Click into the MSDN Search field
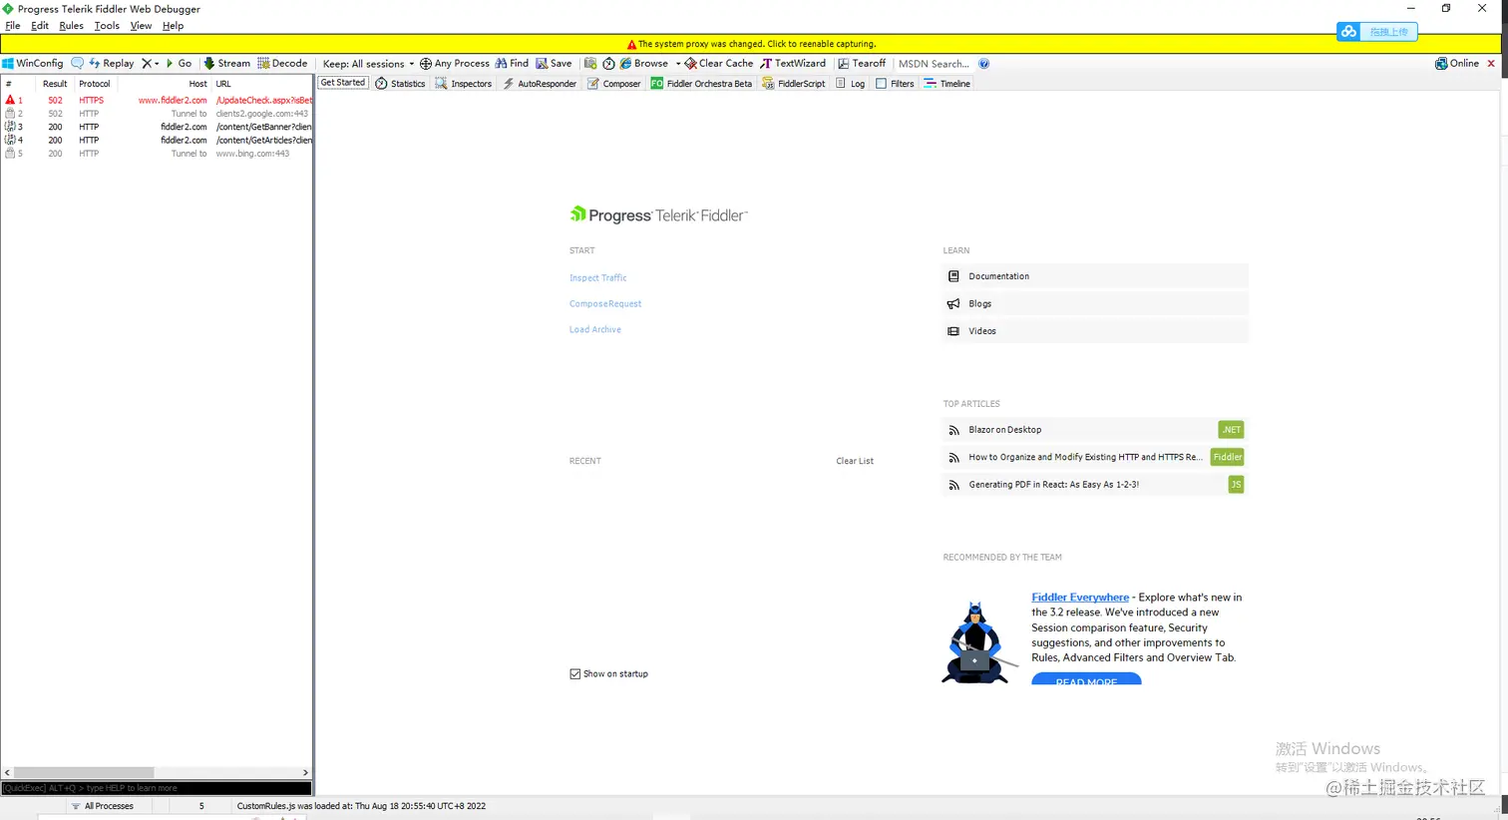This screenshot has height=820, width=1508. (x=934, y=64)
